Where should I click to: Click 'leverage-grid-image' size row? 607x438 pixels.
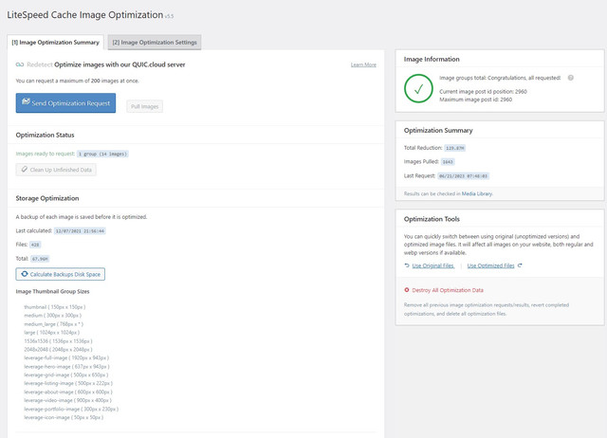coord(65,374)
